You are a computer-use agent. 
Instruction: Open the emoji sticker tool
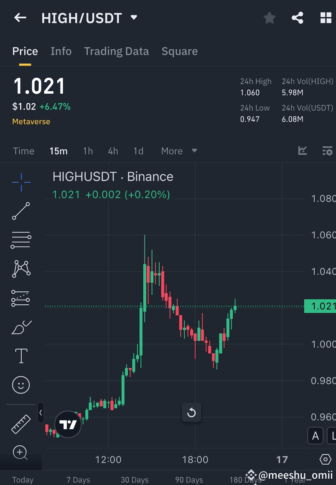[x=21, y=385]
